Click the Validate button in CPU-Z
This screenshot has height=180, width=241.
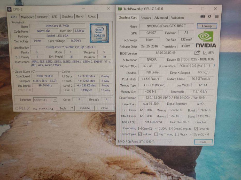pos(85,108)
